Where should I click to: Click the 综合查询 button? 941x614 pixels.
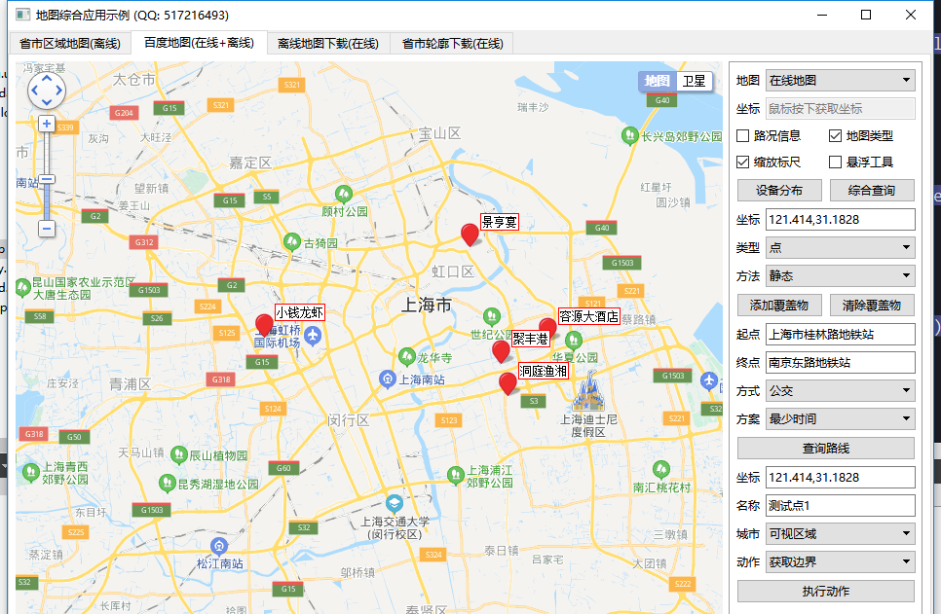click(872, 190)
